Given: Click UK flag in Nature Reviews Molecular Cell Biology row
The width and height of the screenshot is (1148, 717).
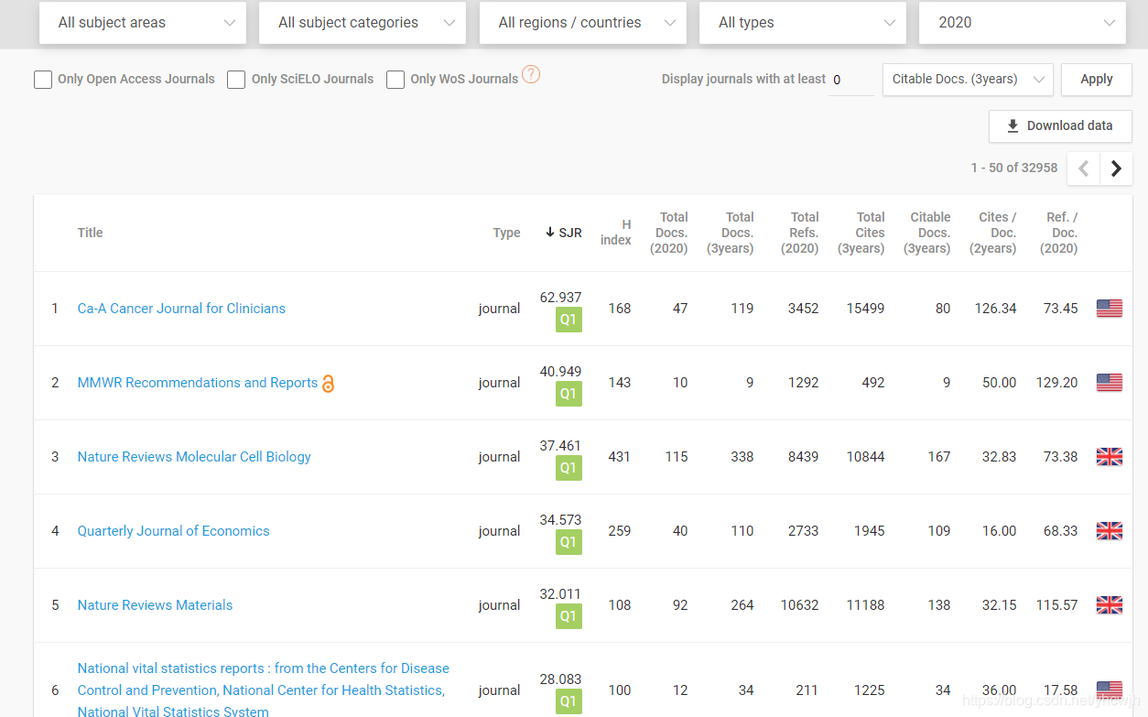Looking at the screenshot, I should click(1110, 457).
